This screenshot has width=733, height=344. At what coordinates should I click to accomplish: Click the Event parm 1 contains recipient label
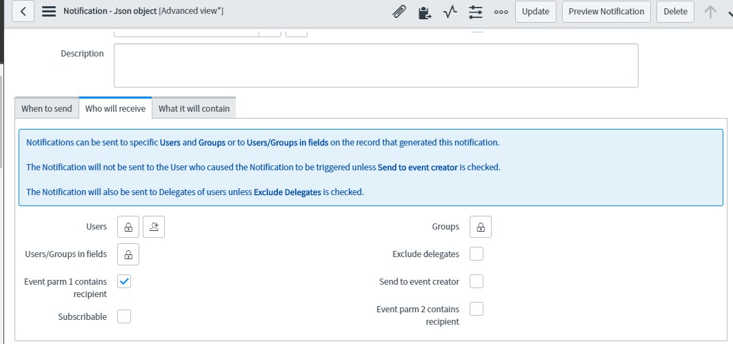(x=66, y=288)
